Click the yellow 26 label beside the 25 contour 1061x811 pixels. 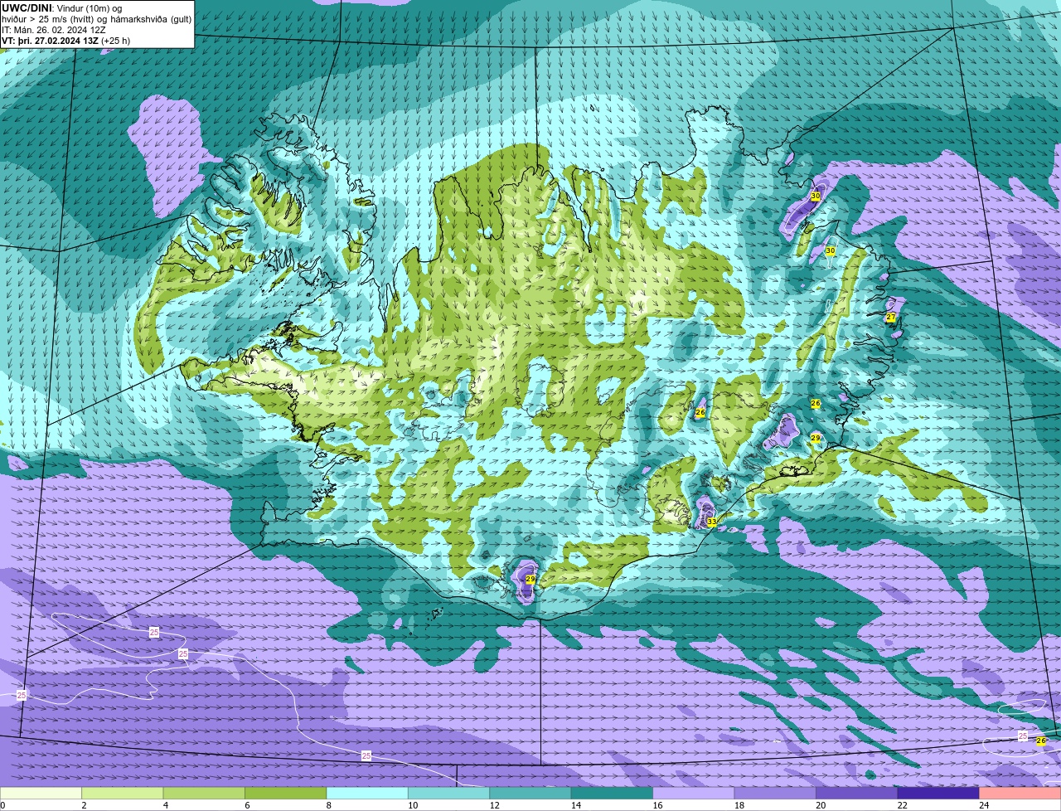click(x=1041, y=741)
